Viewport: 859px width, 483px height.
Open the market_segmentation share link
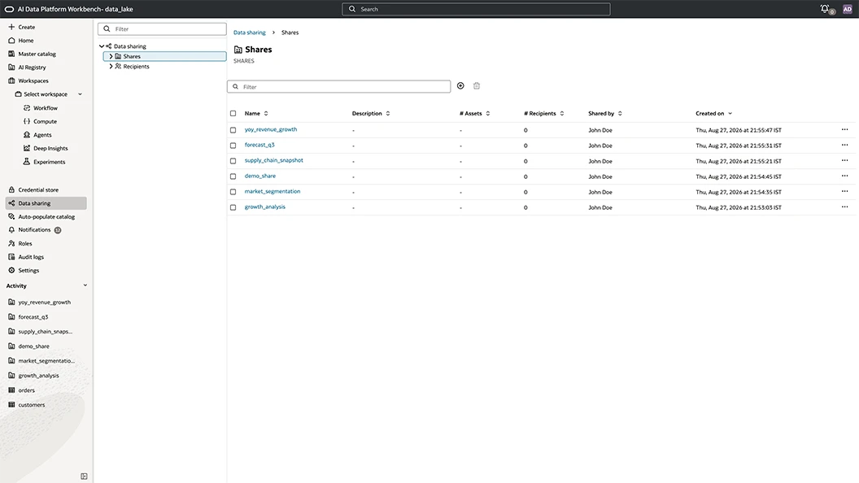tap(273, 191)
